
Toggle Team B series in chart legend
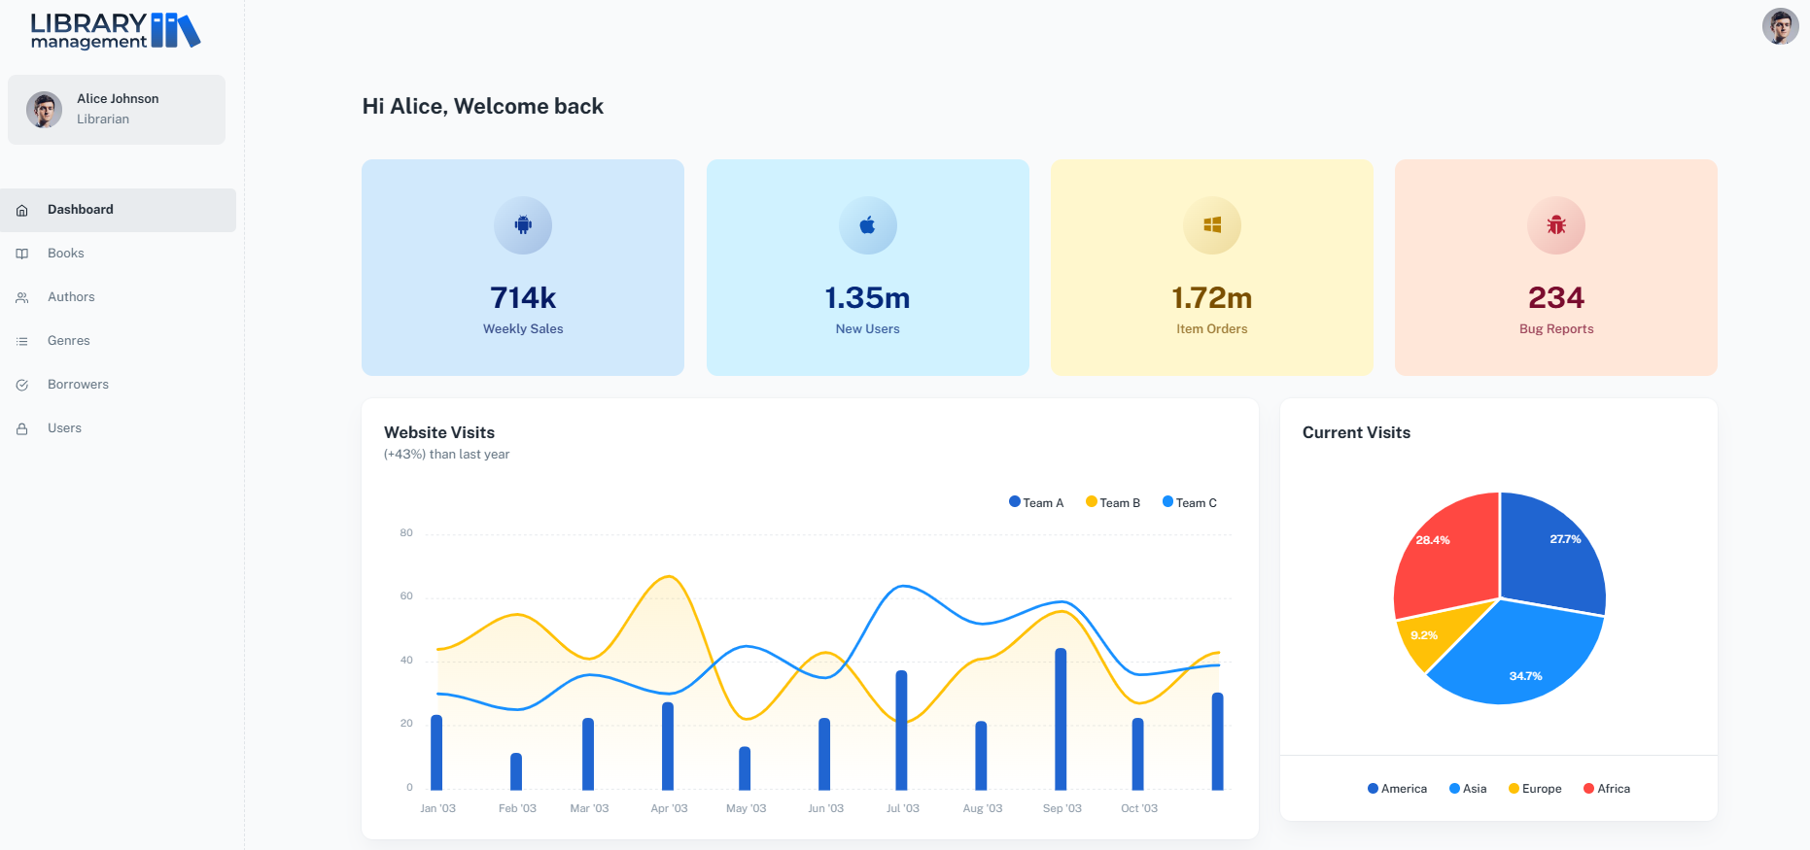[x=1113, y=502]
